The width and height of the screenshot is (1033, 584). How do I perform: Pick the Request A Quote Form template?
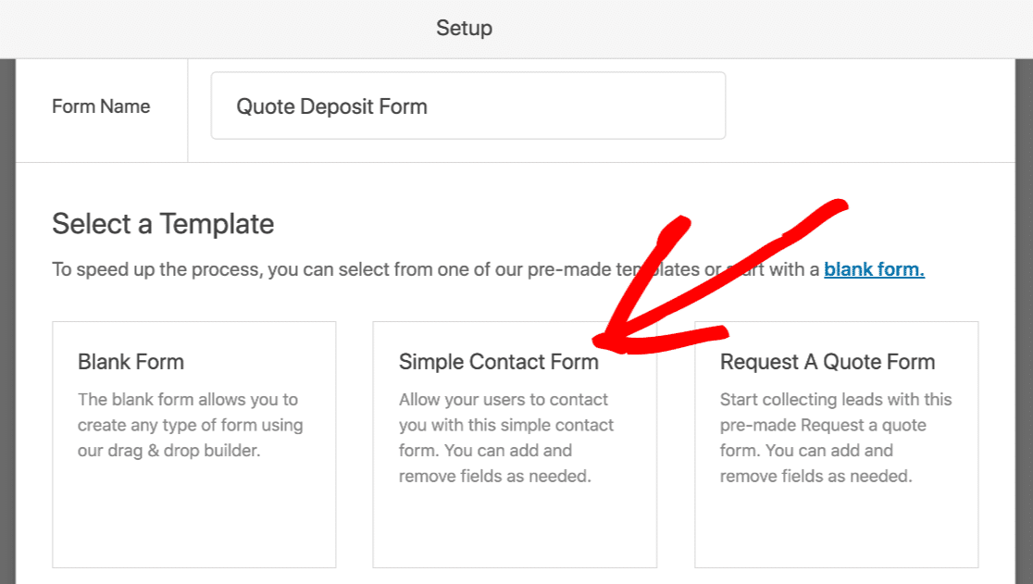836,444
